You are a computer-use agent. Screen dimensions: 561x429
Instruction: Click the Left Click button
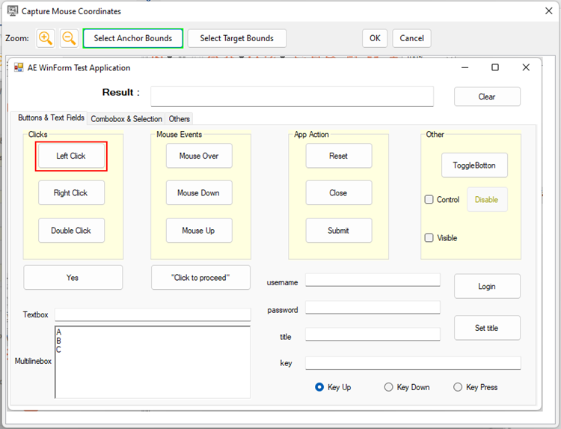pos(71,156)
